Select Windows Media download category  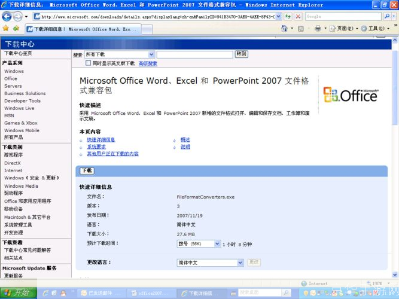pos(21,186)
